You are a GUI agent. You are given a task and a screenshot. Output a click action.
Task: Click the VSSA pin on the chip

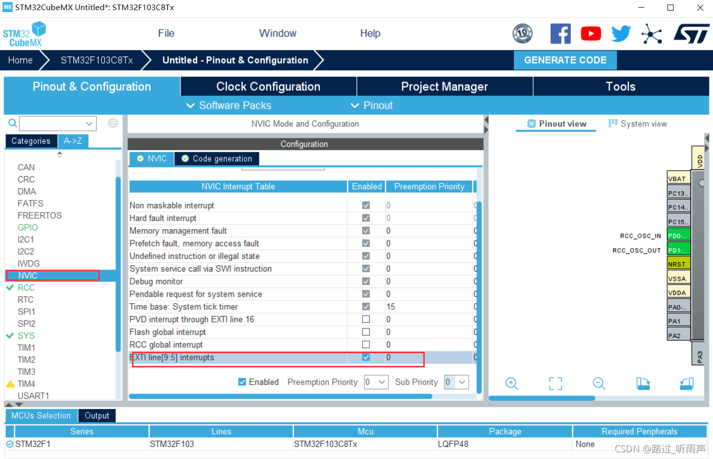[679, 278]
